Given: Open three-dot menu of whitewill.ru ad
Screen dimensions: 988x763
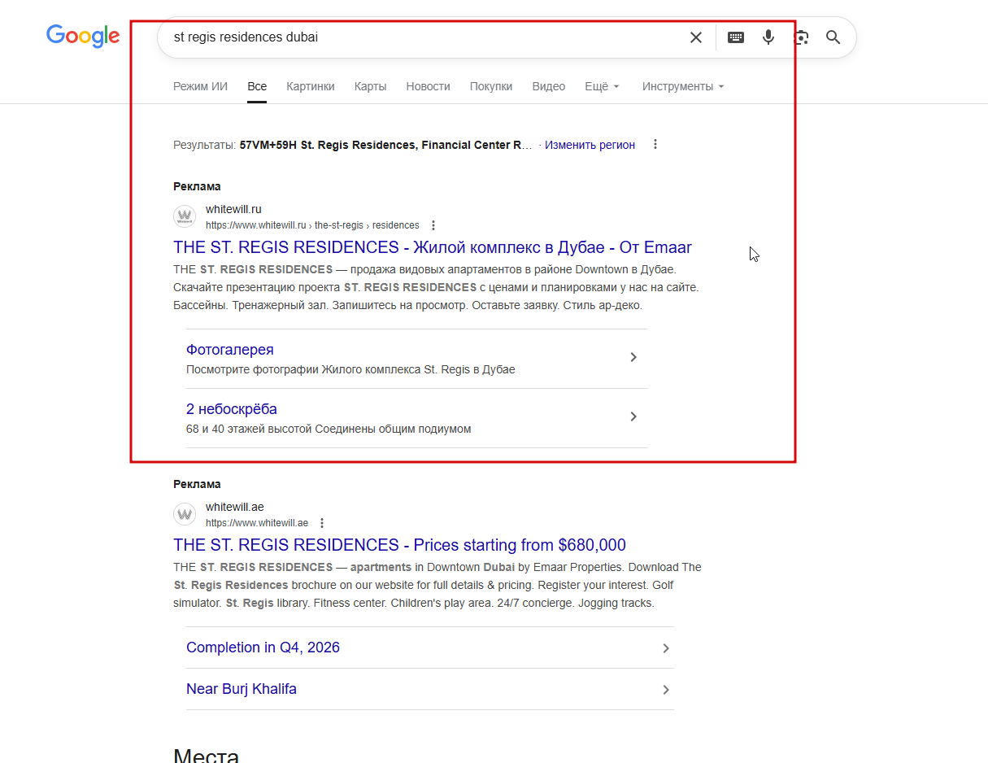Looking at the screenshot, I should [433, 225].
